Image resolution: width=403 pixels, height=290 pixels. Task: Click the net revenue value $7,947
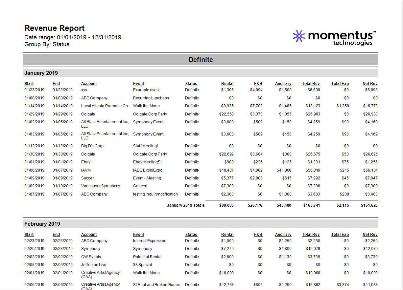(x=371, y=178)
